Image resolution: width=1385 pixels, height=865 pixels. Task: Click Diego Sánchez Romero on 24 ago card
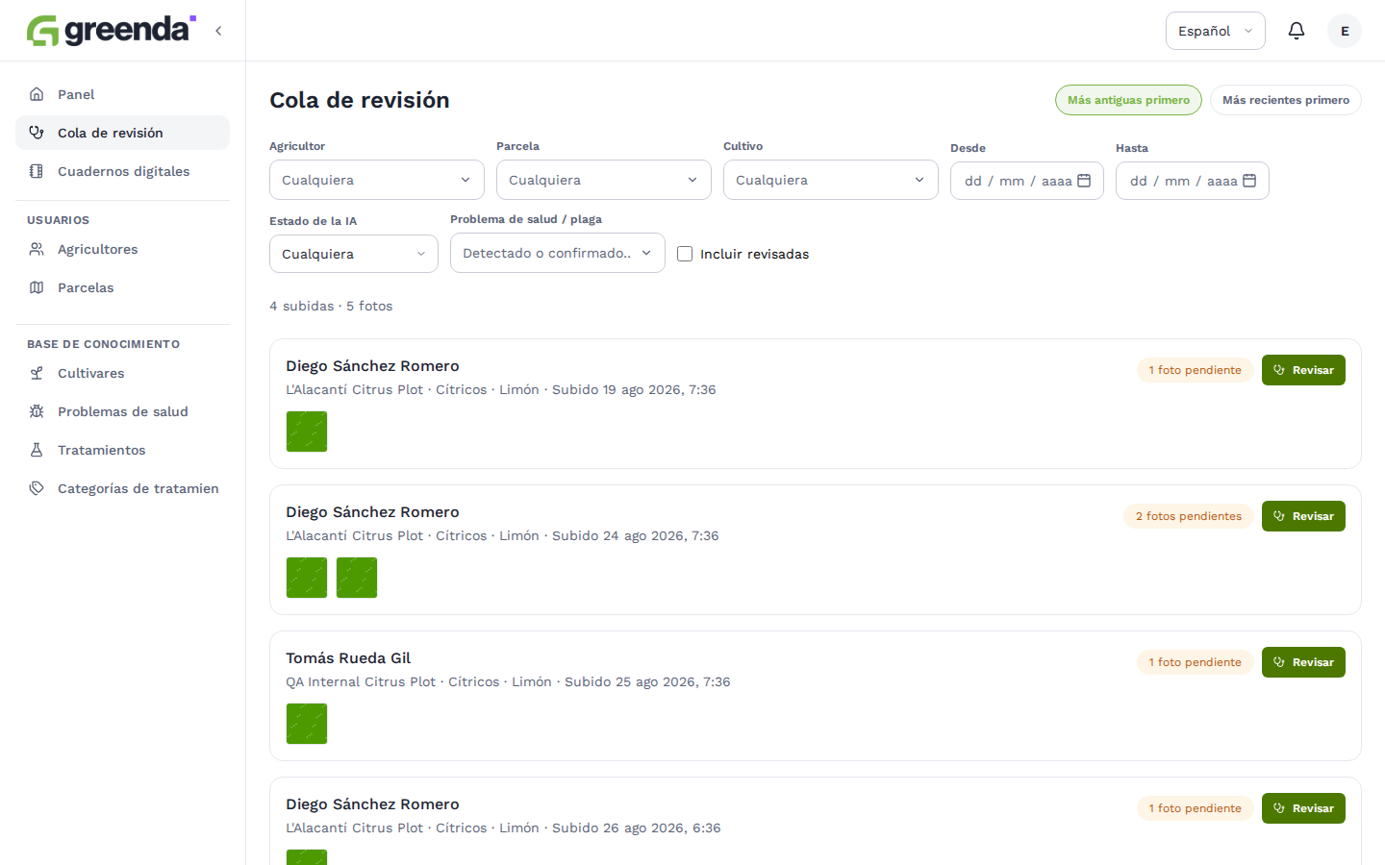372,512
